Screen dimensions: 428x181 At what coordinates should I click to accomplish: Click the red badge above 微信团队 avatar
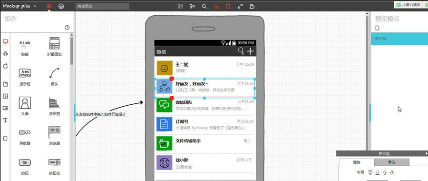172,98
